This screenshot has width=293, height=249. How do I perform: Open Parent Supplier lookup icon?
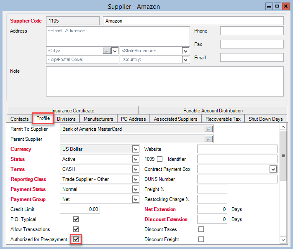208,139
